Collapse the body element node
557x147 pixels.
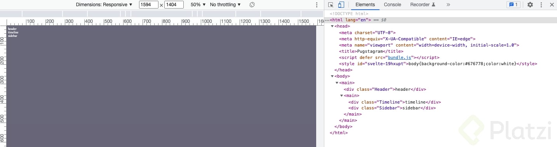click(332, 76)
